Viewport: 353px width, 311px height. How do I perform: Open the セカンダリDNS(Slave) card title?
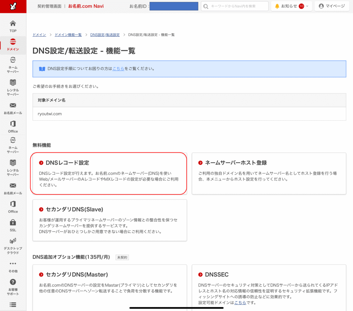coord(74,209)
